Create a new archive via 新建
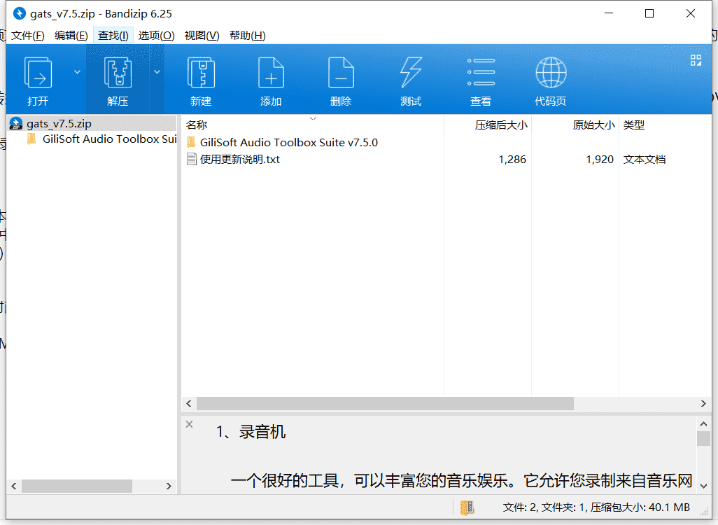 click(201, 81)
